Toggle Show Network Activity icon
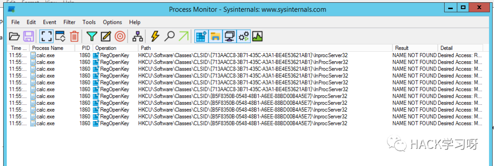Image resolution: width=494 pixels, height=166 pixels. click(x=229, y=37)
